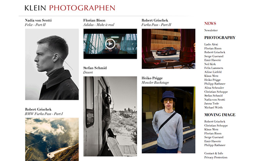Open Ailine Liefeld portfolio link
This screenshot has height=161, width=269.
point(213,72)
